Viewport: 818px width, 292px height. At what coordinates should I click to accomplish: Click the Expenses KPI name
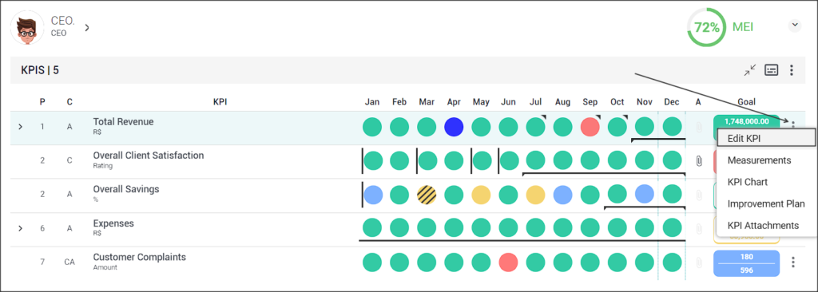click(x=113, y=223)
